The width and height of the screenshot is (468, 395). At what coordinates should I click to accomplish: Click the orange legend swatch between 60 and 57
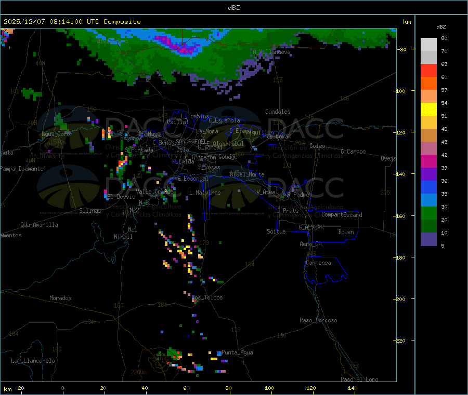428,84
